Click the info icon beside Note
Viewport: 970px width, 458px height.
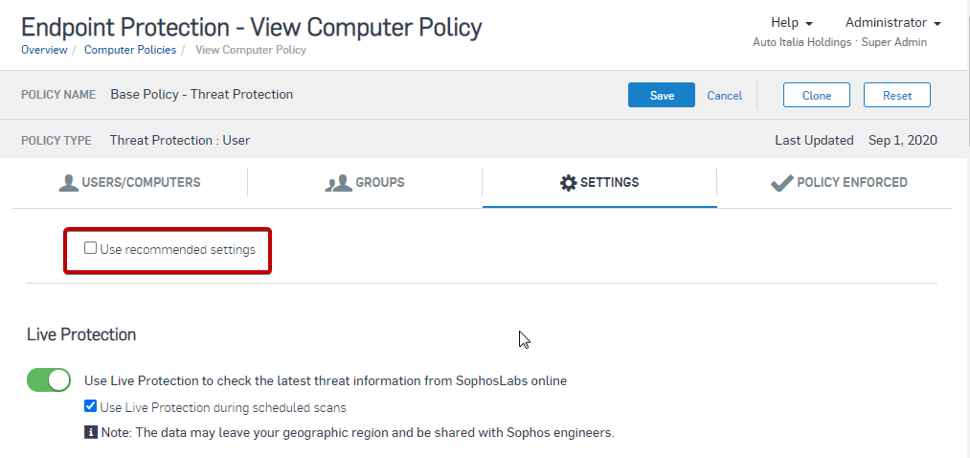[91, 432]
